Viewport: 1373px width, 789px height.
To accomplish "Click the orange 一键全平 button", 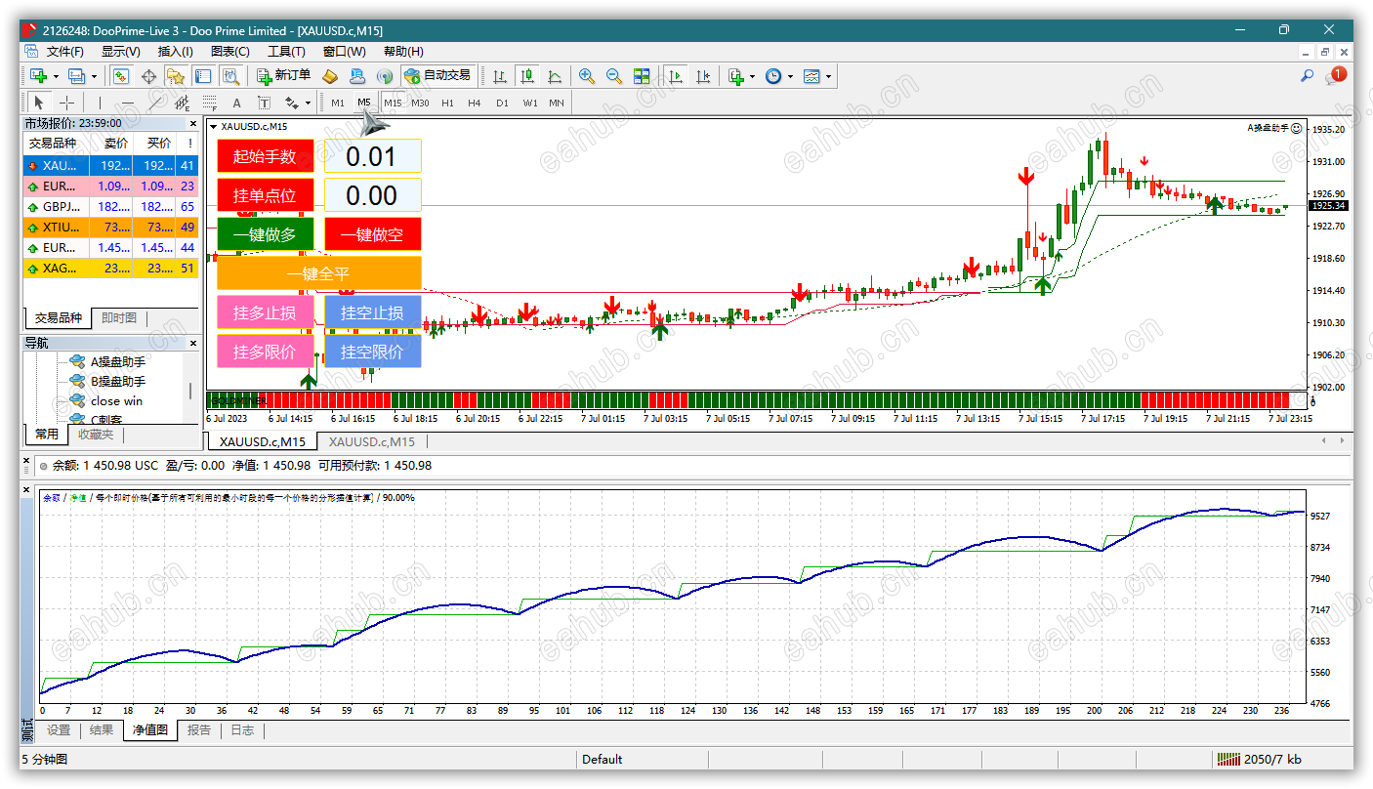I will point(318,273).
